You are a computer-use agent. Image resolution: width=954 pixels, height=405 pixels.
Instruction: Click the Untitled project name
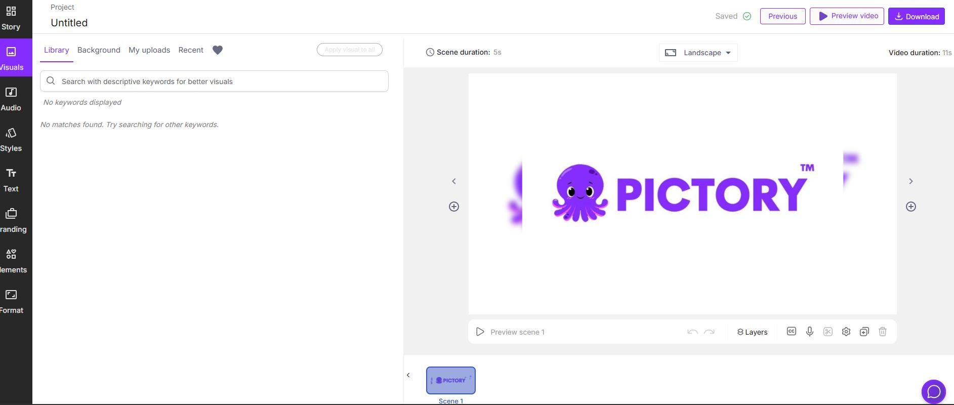point(69,23)
